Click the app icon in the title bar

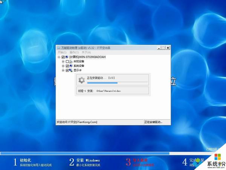pos(59,48)
